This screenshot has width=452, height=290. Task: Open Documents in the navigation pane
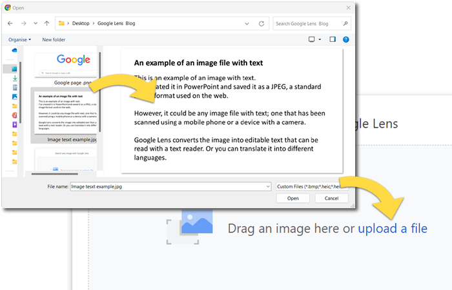(15, 88)
